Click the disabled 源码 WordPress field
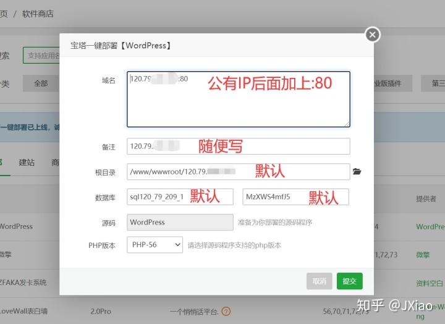445x324 pixels. [x=180, y=222]
